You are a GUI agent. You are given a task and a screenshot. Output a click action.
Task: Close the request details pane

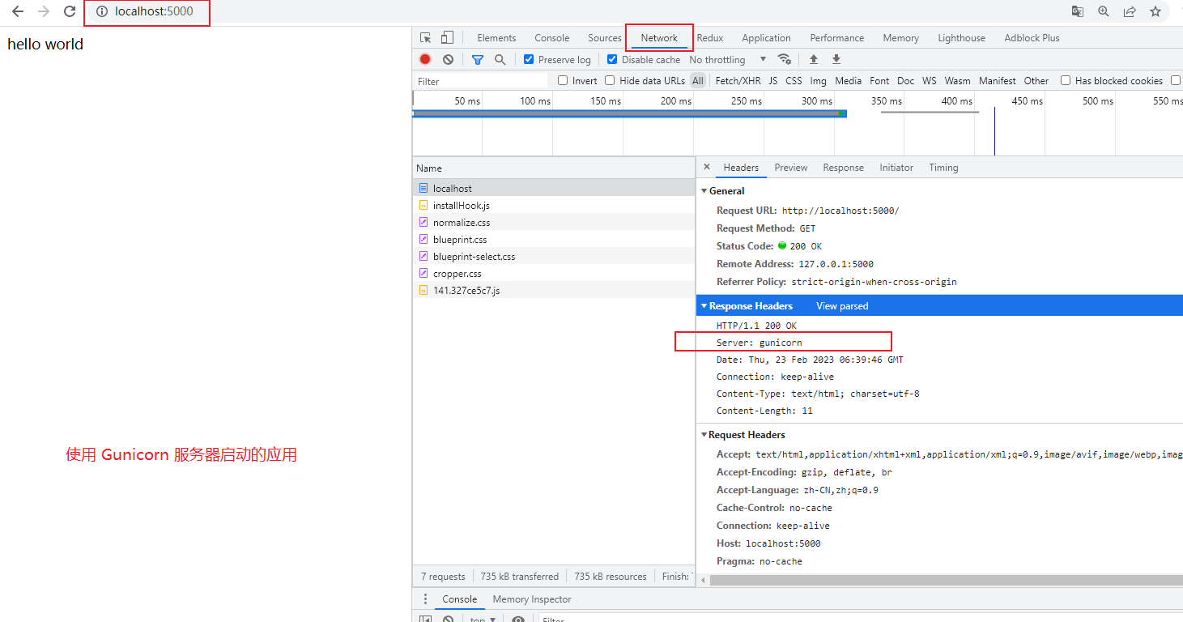coord(706,167)
